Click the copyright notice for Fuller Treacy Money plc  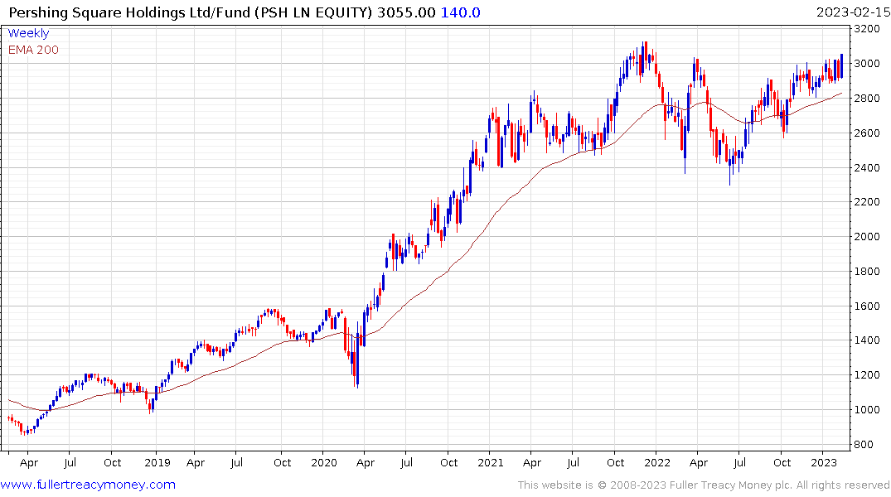[704, 485]
